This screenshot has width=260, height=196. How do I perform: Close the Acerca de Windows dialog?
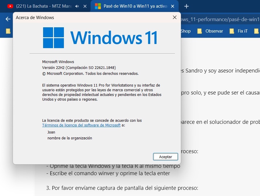click(x=175, y=17)
